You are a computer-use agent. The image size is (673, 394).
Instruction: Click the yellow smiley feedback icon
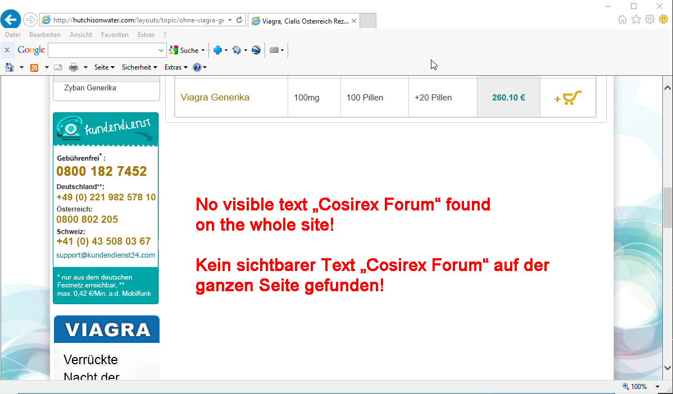point(663,20)
